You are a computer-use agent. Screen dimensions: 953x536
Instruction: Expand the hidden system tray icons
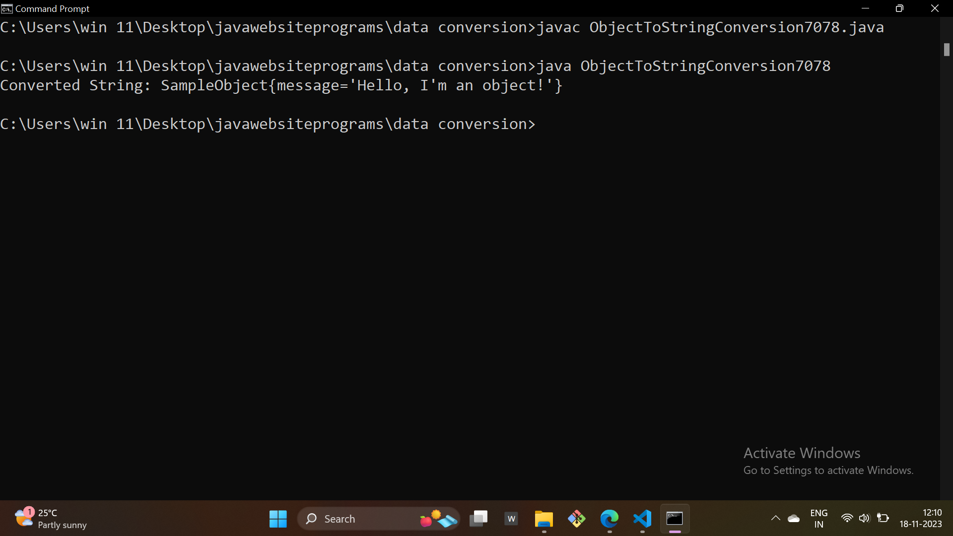tap(775, 519)
